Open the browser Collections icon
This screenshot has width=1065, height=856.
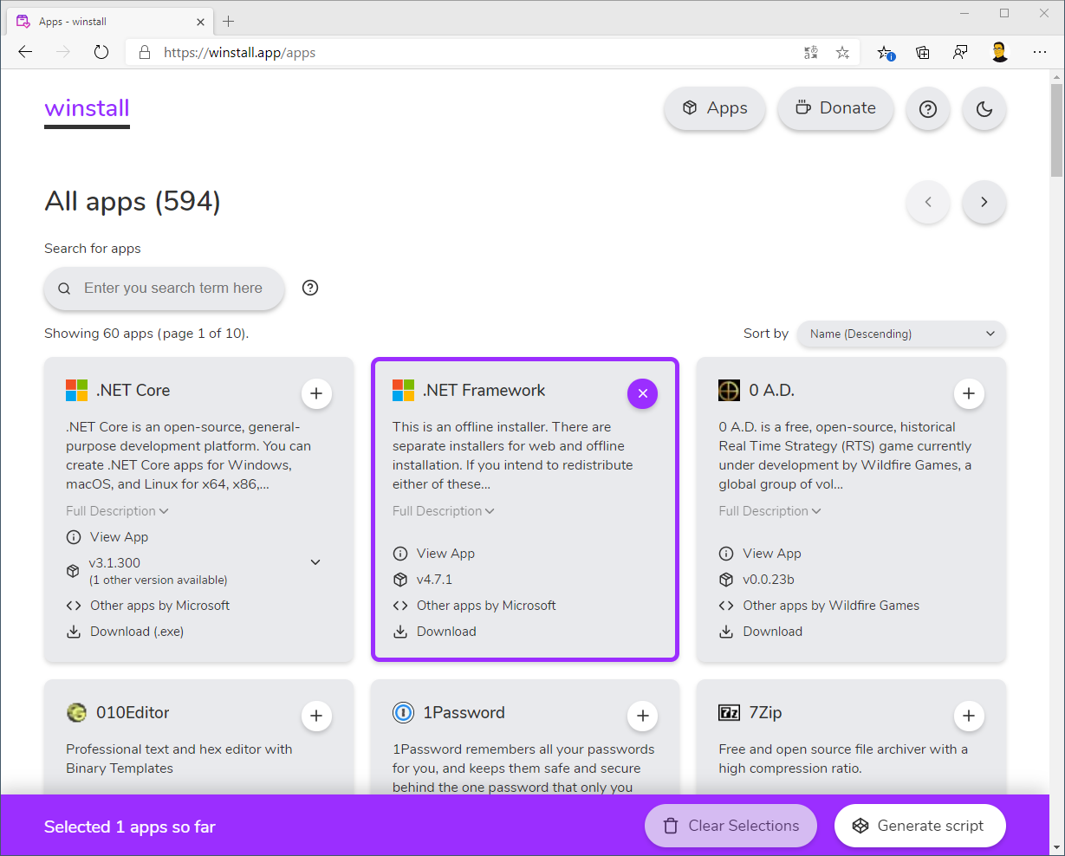click(923, 53)
